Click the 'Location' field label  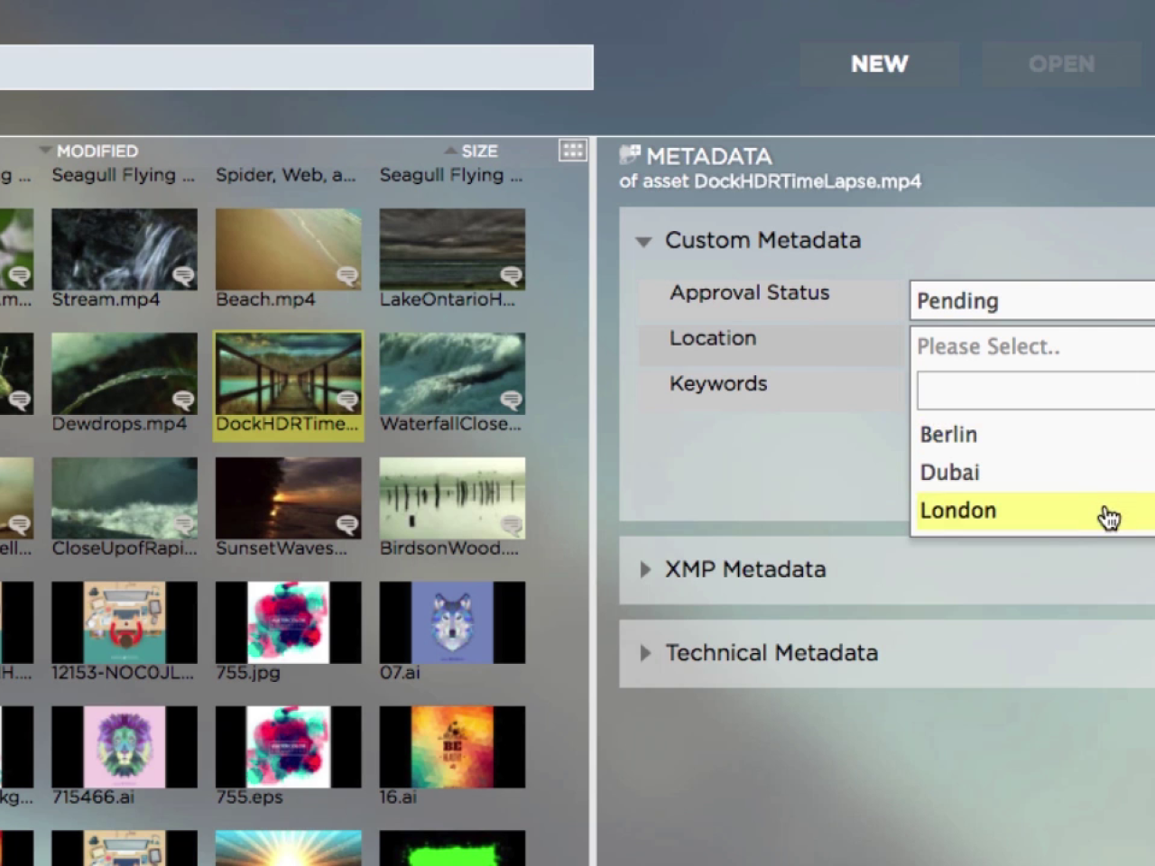713,338
